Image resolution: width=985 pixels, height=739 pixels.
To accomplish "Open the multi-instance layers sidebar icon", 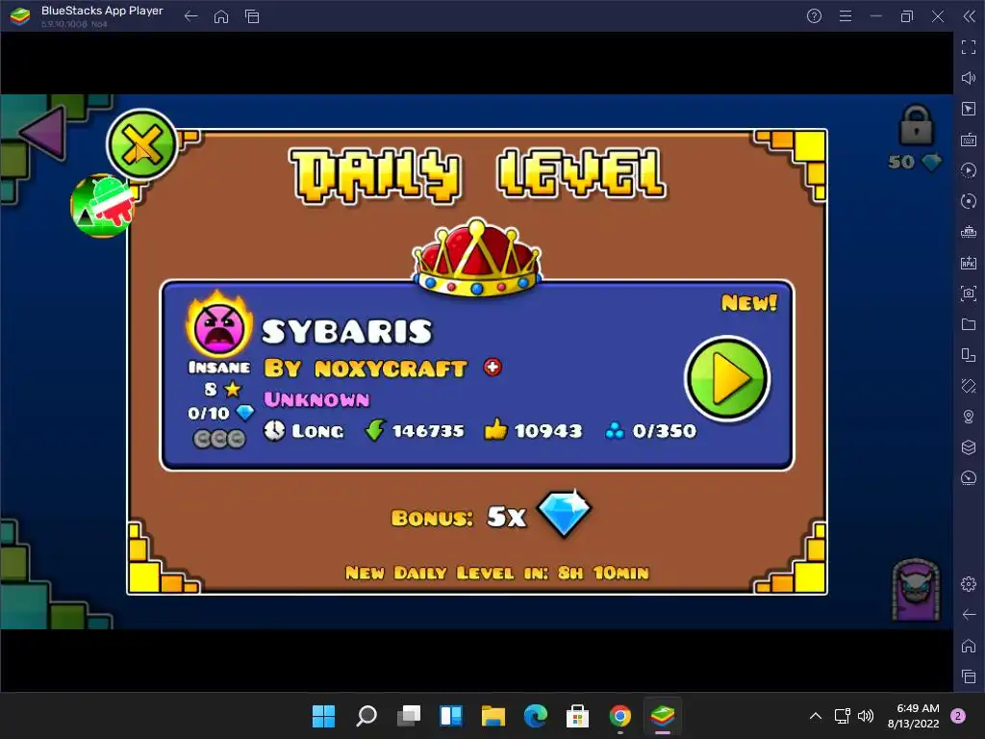I will coord(969,447).
